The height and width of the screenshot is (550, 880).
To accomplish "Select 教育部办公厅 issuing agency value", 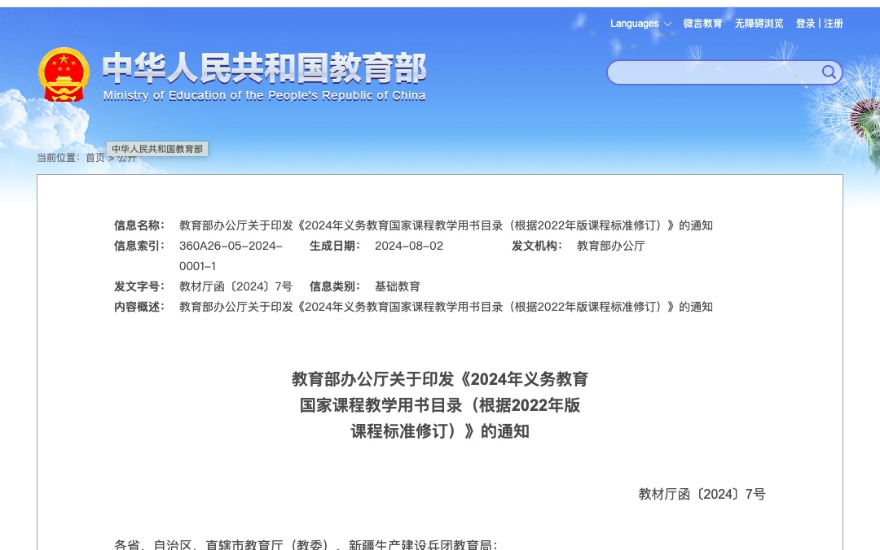I will click(x=610, y=246).
